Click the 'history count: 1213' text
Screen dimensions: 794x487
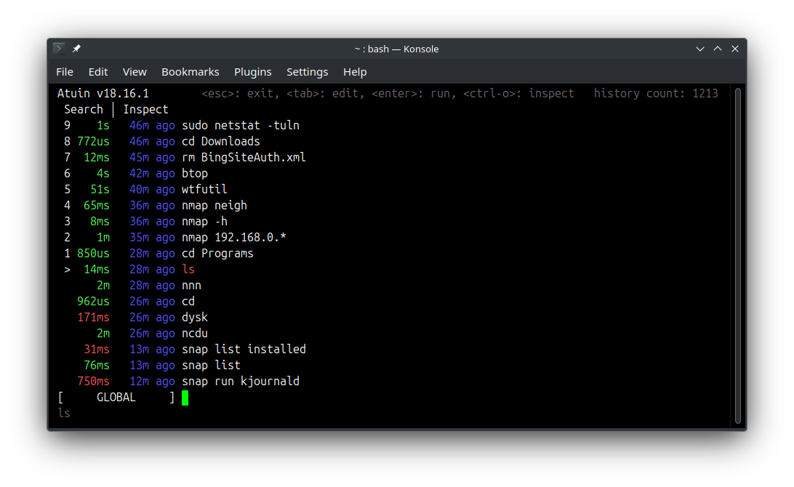[x=656, y=94]
